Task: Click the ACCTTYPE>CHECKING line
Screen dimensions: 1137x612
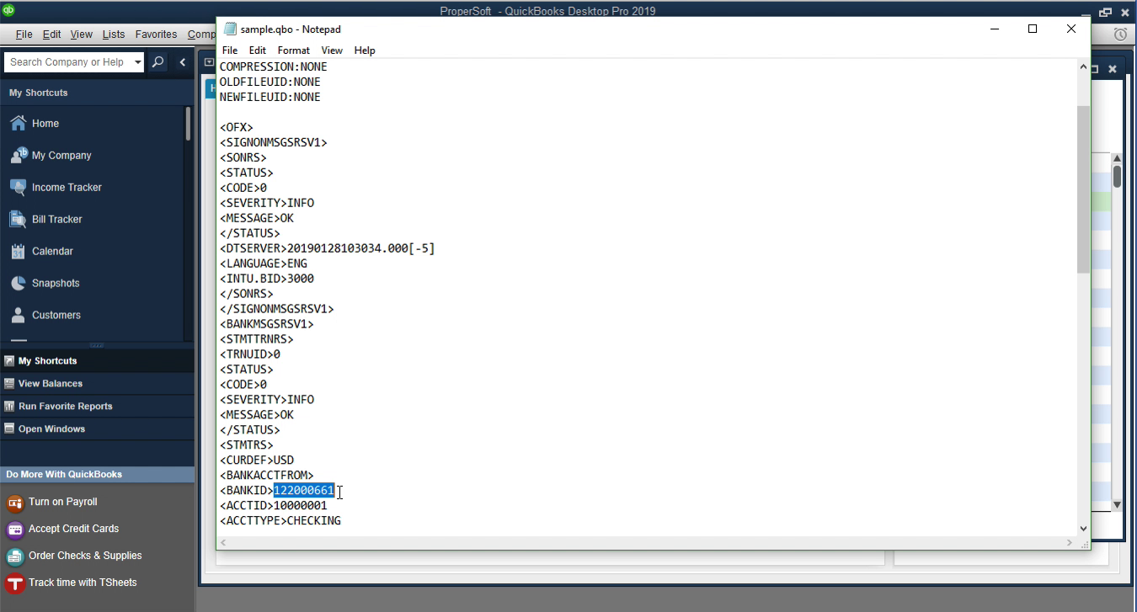Action: [x=280, y=521]
